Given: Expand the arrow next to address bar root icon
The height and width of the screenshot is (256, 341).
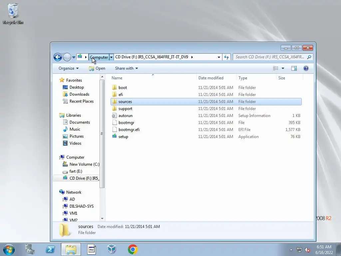Looking at the screenshot, I should [x=86, y=57].
